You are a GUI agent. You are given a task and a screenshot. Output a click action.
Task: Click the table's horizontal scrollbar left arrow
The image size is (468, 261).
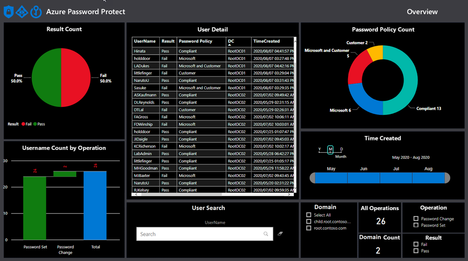click(x=136, y=194)
